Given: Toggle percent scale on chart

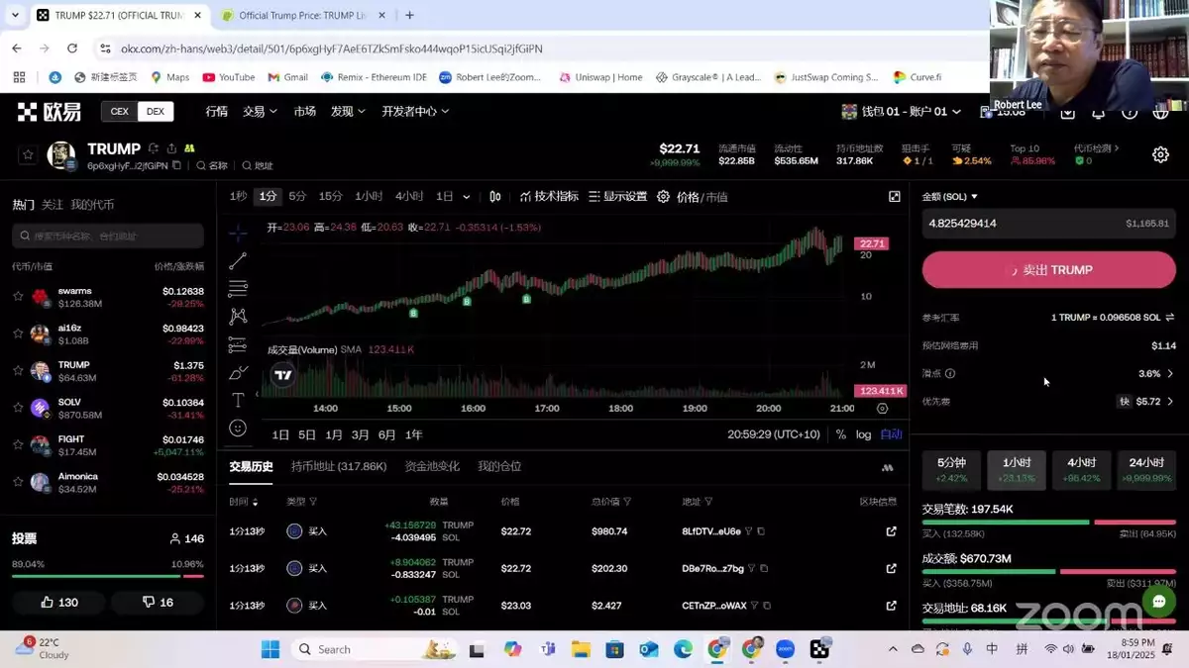Looking at the screenshot, I should coord(841,434).
